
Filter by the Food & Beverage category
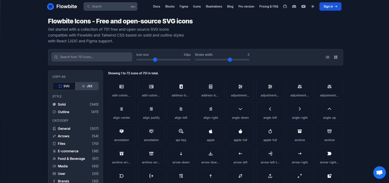pos(75,159)
